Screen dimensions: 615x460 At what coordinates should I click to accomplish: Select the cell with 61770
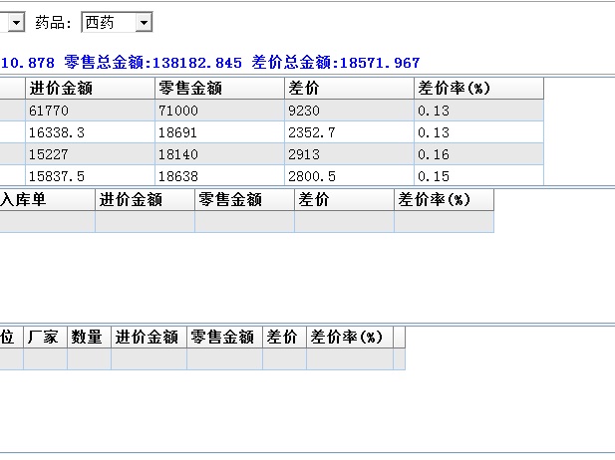click(x=91, y=111)
